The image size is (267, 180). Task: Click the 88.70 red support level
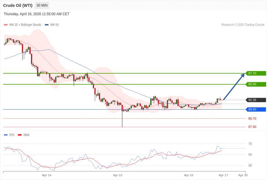252,118
